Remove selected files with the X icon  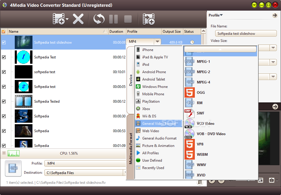(x=78, y=19)
